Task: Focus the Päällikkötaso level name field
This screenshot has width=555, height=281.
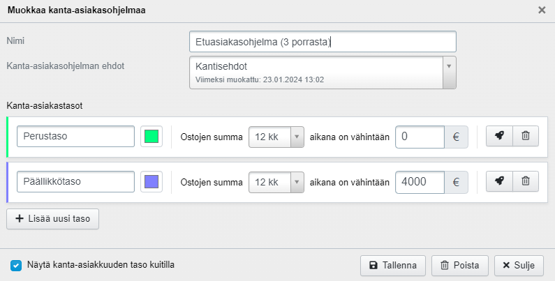Action: (x=75, y=182)
